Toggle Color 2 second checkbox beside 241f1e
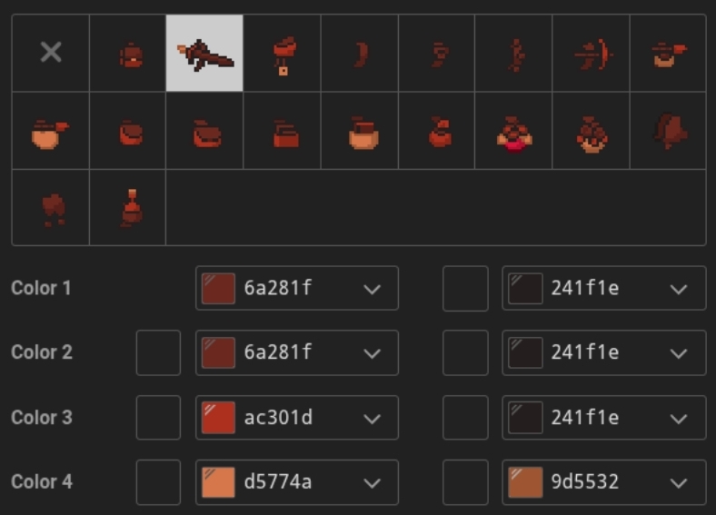 tap(465, 353)
